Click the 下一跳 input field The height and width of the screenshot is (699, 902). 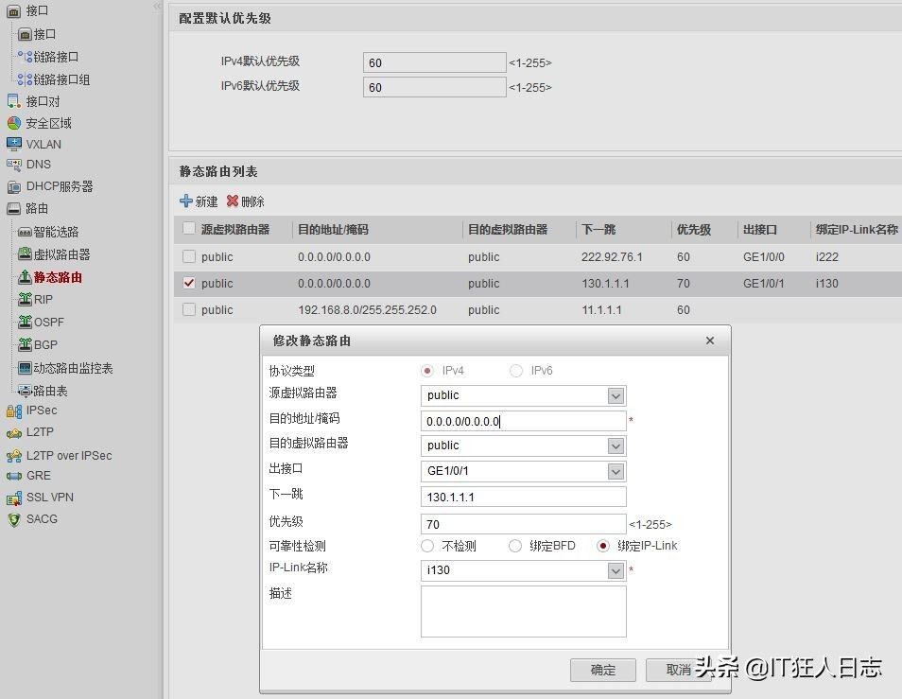click(523, 497)
